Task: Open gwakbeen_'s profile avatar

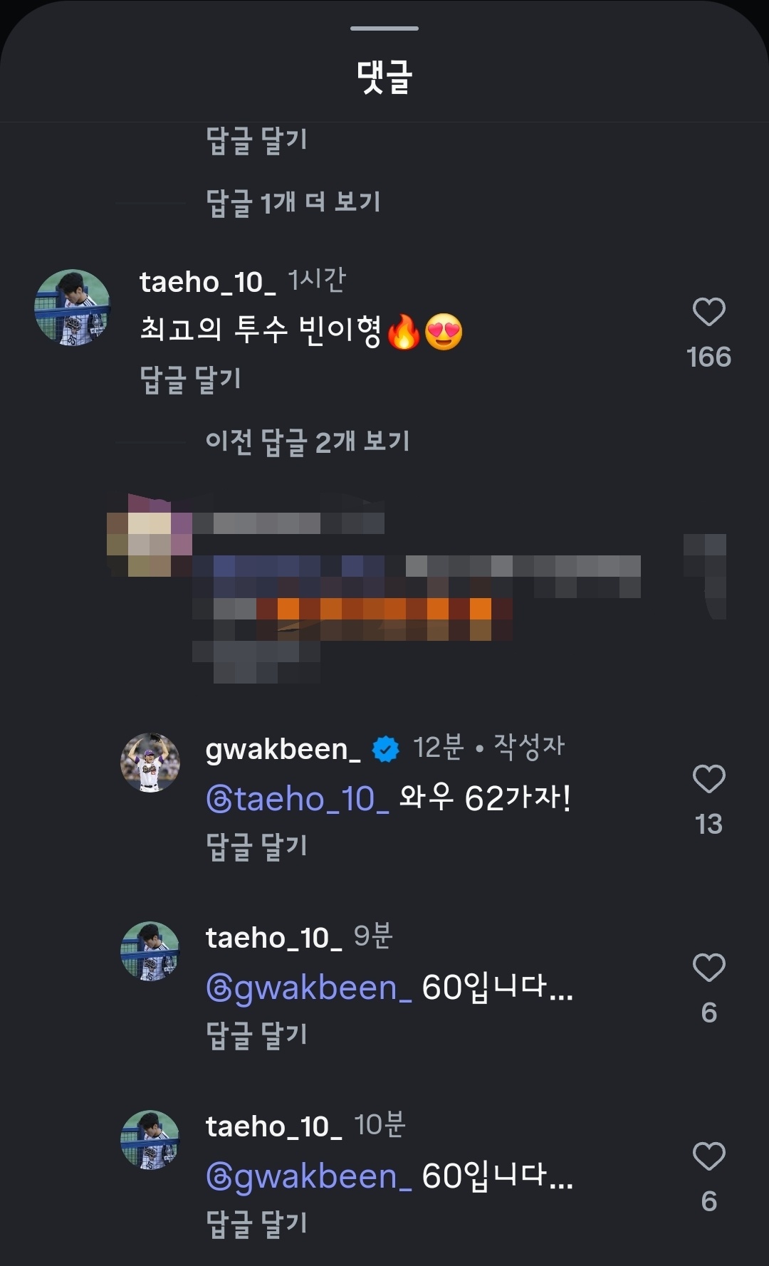Action: (x=150, y=763)
